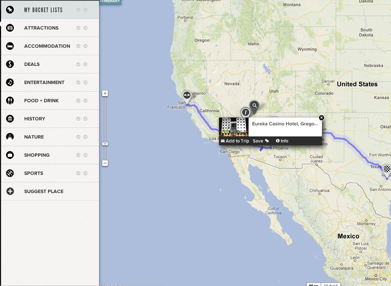Enable the Accommodation check toggle

coord(78,46)
